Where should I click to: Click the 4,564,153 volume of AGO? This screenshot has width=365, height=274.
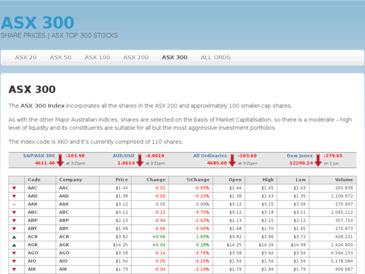pyautogui.click(x=342, y=253)
